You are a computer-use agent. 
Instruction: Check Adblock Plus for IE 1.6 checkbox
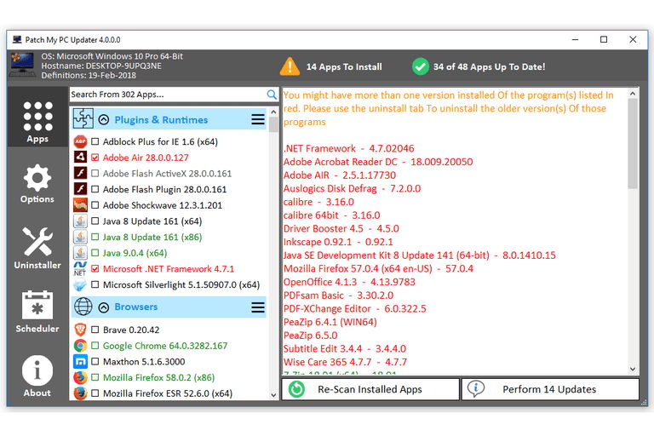pos(95,141)
